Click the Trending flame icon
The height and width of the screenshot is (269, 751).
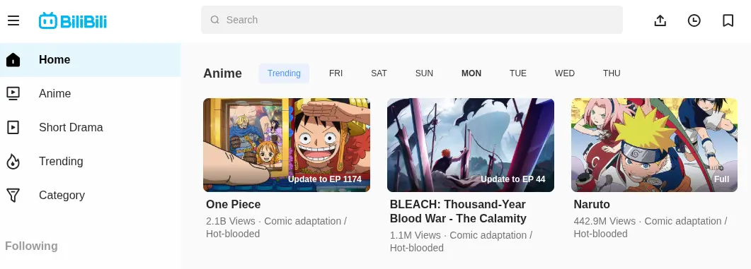click(x=13, y=162)
